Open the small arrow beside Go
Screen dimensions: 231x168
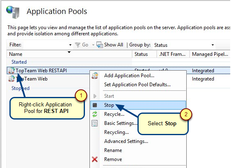(x=93, y=45)
